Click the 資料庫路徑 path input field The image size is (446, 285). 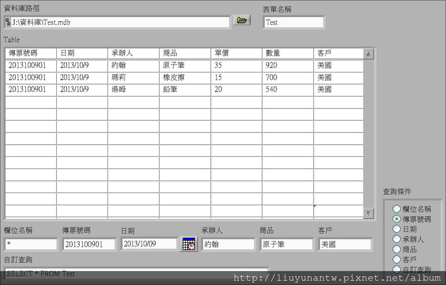pos(120,22)
